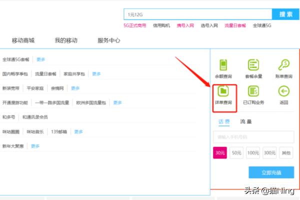
Task: Expand 更多 beside 139邮箱
Action: [x=78, y=131]
